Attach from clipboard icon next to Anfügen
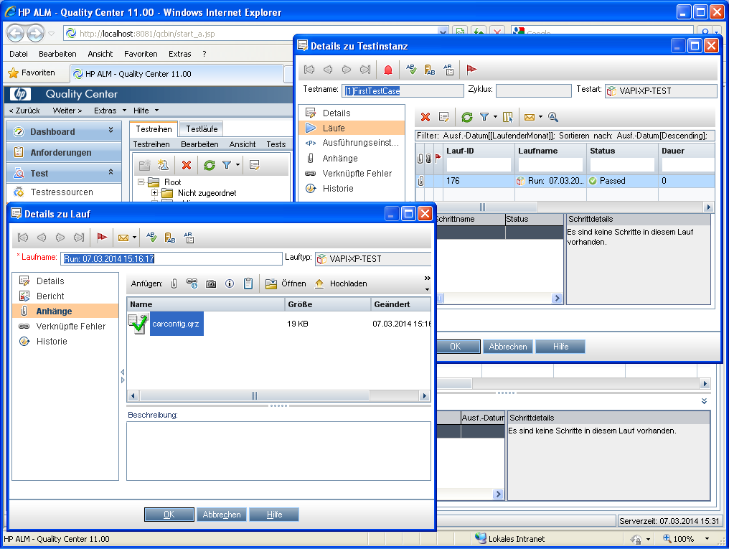The width and height of the screenshot is (729, 549). tap(248, 283)
